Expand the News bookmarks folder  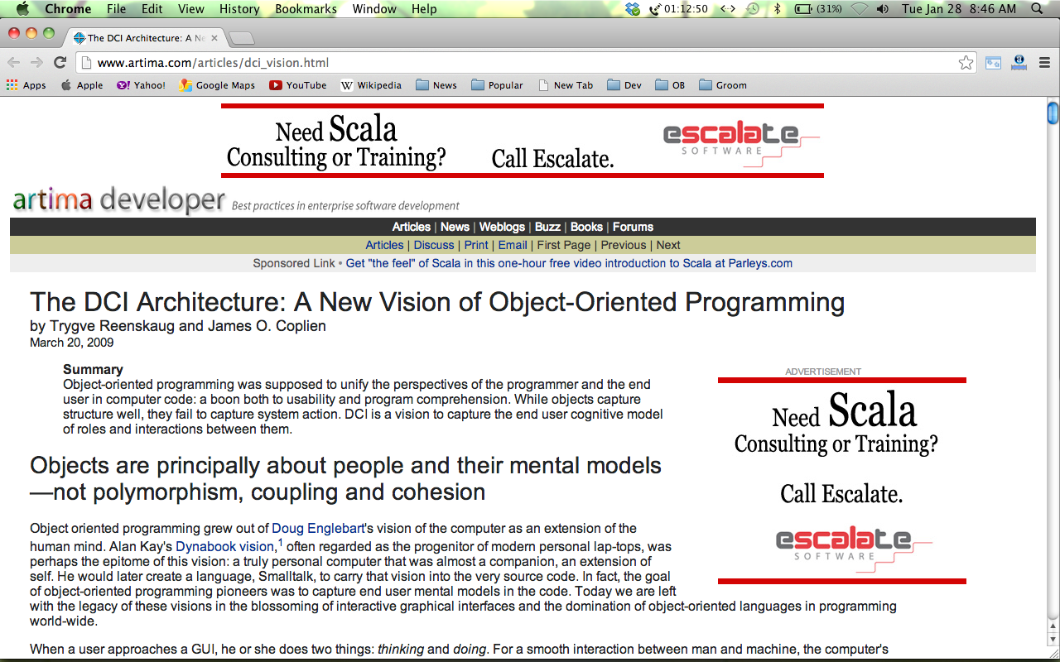(x=436, y=85)
